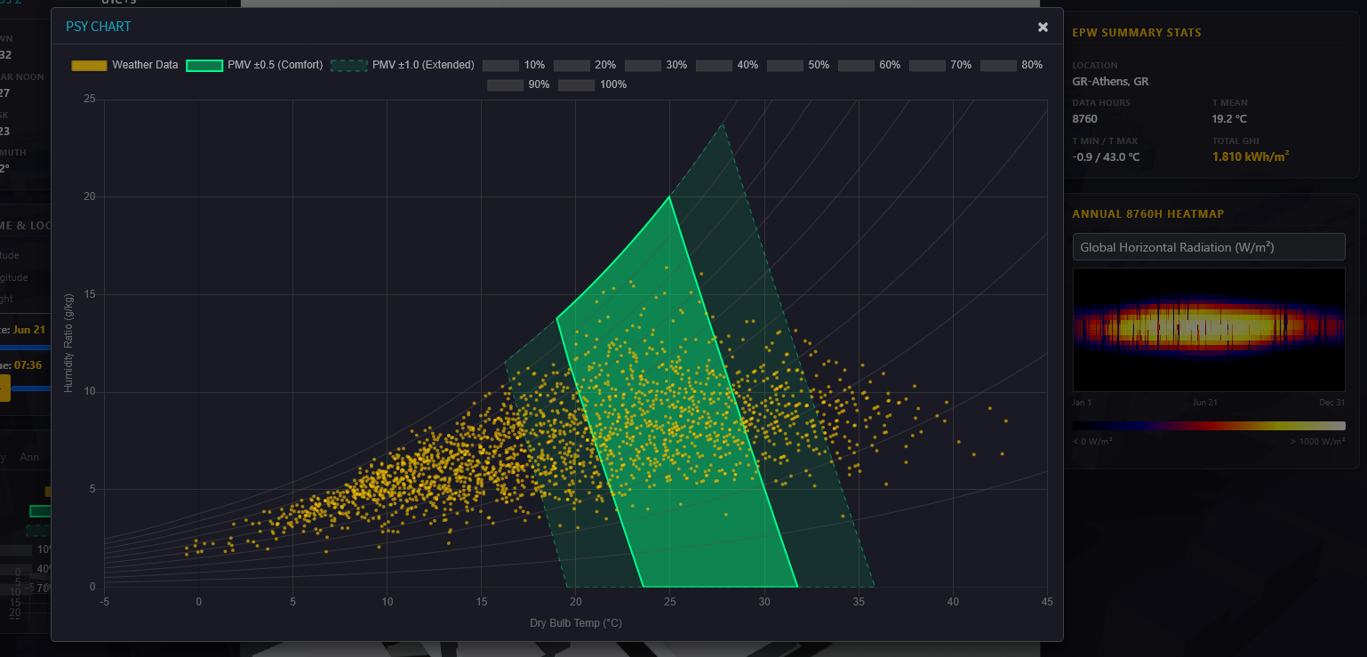Click the heatmap color scale bar
Screen dimensions: 1367x657
pos(1208,426)
